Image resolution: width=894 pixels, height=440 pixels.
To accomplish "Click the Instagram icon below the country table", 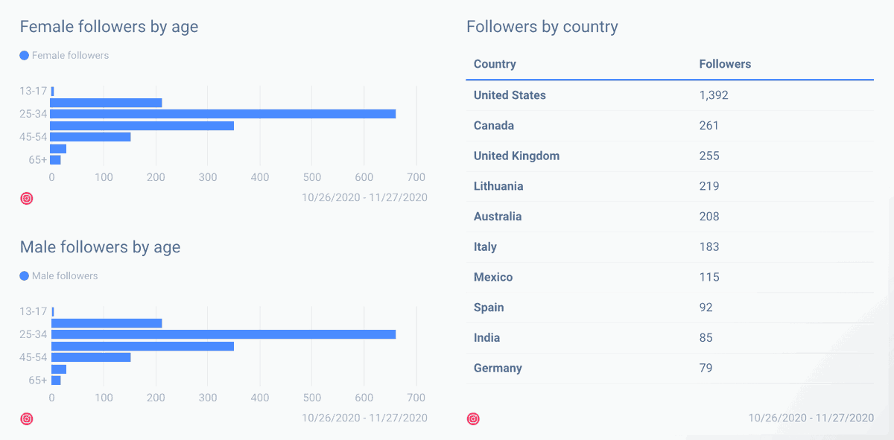I will (x=472, y=418).
